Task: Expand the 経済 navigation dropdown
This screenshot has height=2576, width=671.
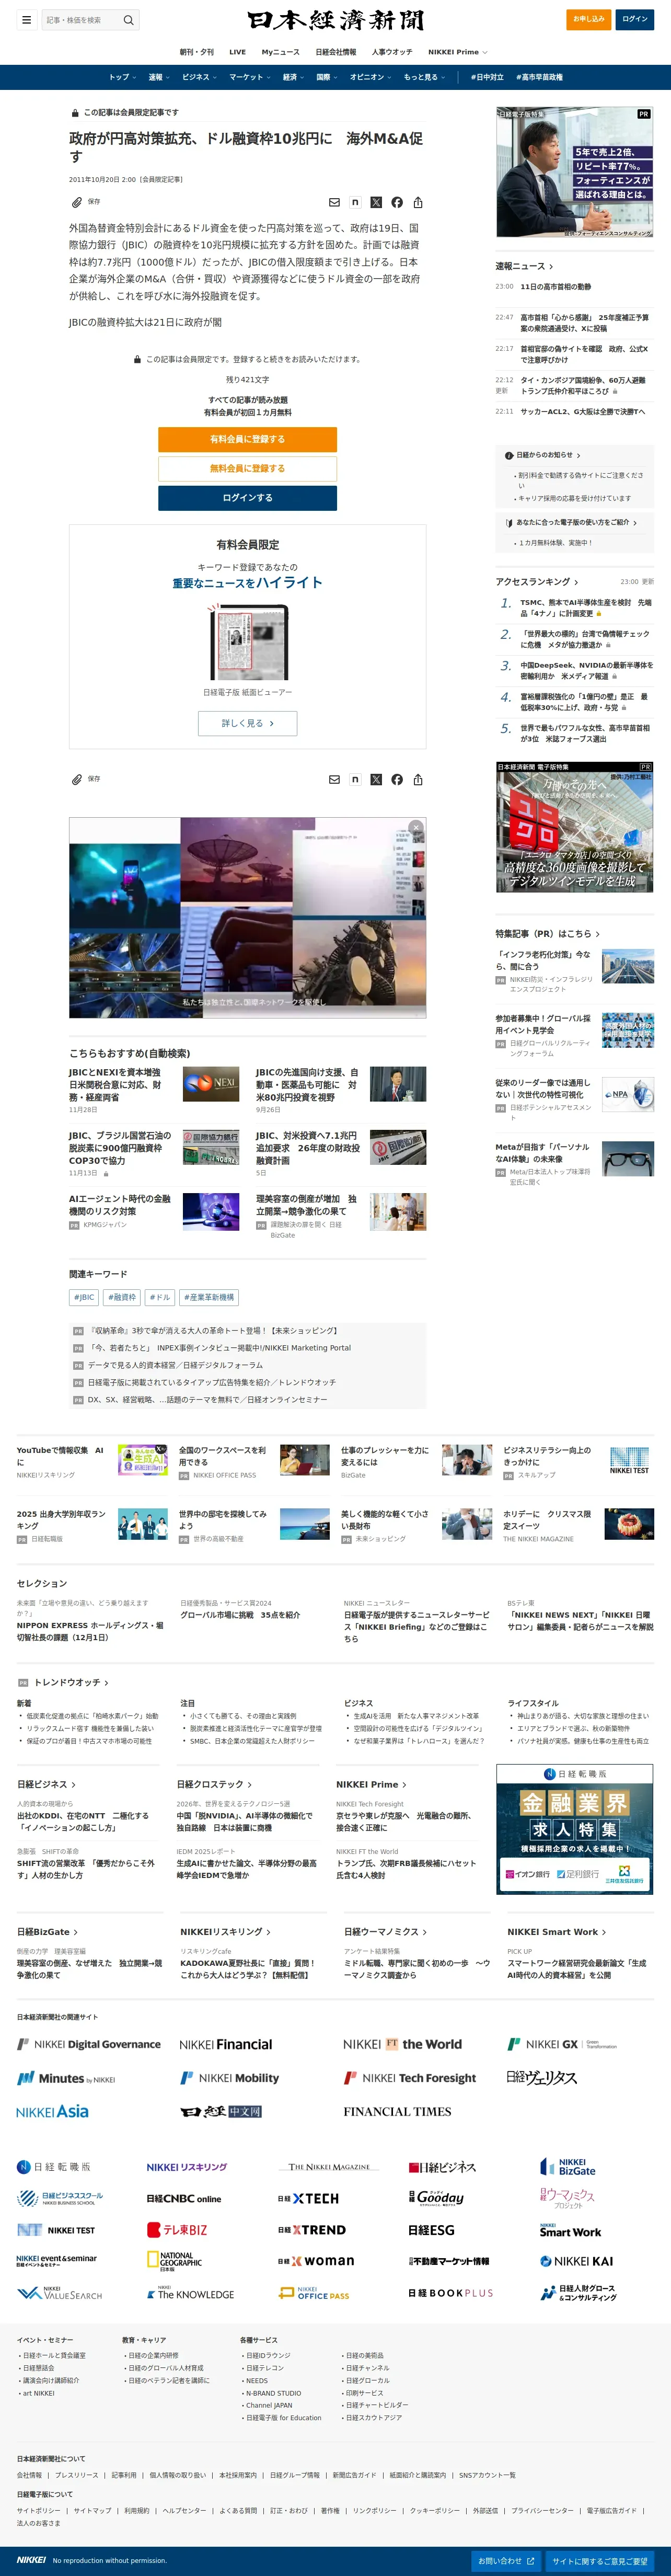Action: click(293, 77)
